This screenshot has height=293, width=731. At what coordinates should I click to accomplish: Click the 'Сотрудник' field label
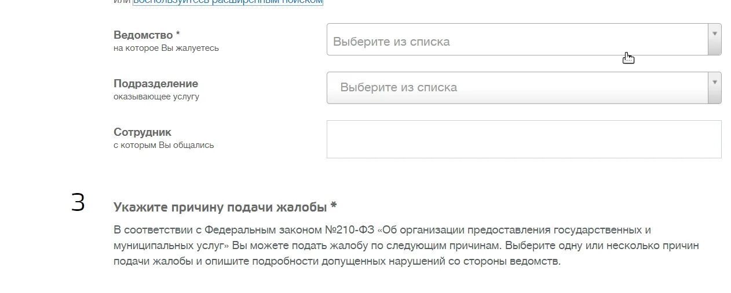(142, 132)
